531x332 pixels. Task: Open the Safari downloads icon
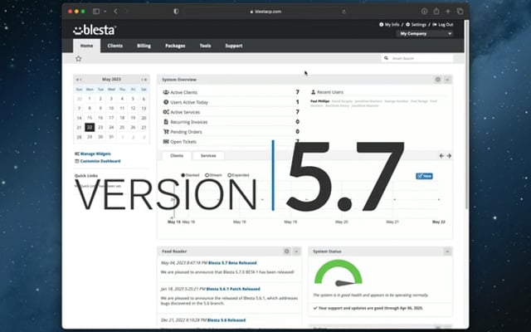[x=424, y=12]
